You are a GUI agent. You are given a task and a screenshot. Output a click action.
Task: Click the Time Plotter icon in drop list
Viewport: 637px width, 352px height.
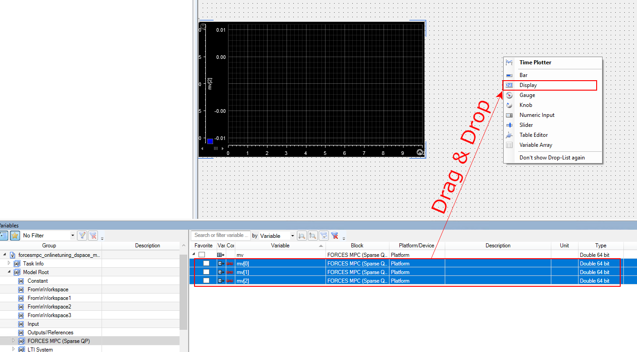click(510, 63)
